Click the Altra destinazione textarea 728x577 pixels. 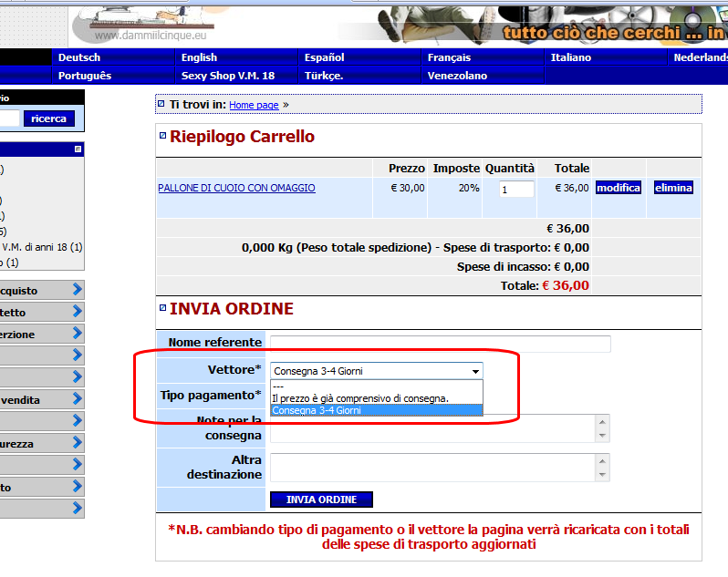(x=440, y=468)
